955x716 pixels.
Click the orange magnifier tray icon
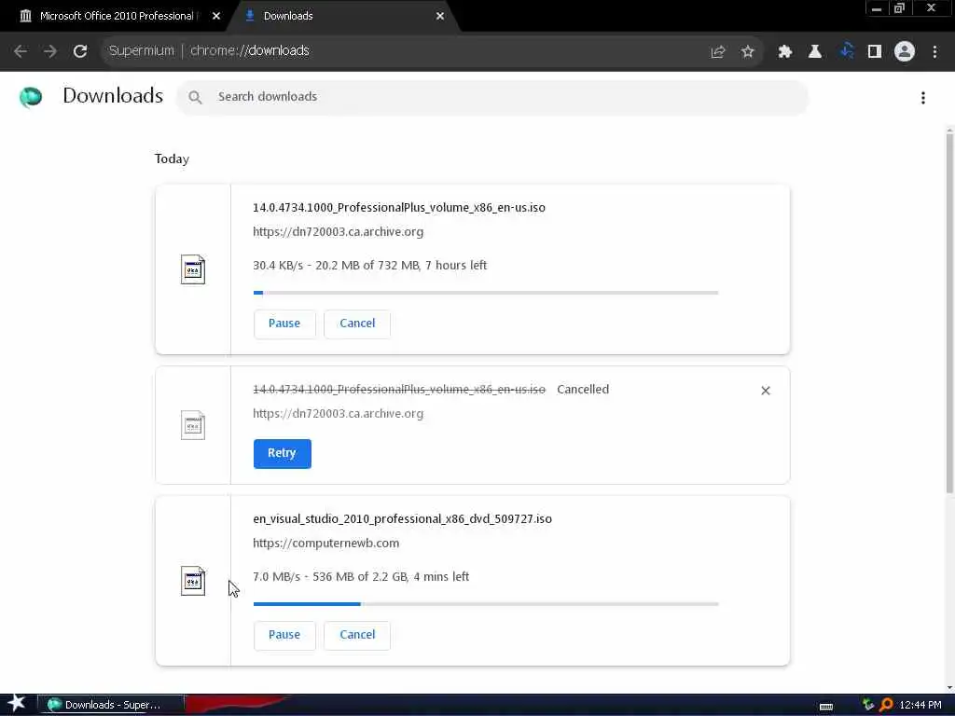(886, 705)
